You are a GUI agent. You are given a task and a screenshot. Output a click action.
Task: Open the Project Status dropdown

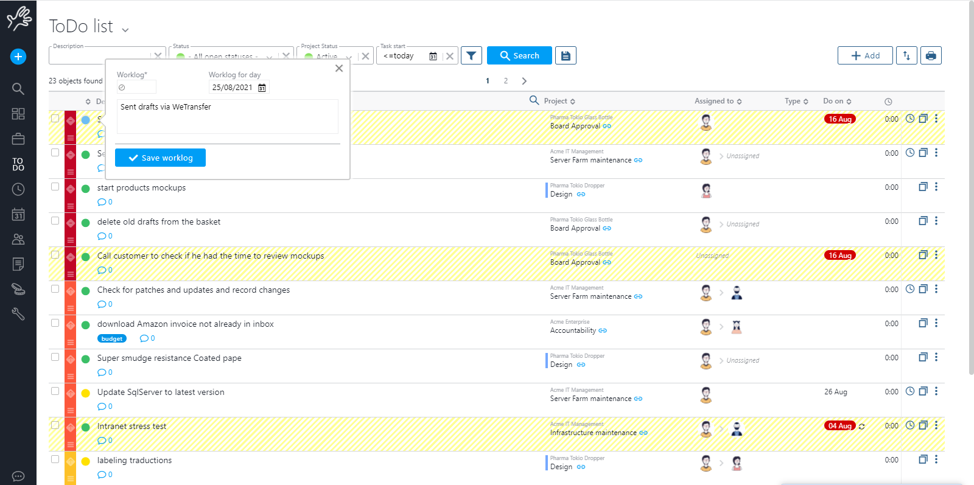click(x=348, y=57)
